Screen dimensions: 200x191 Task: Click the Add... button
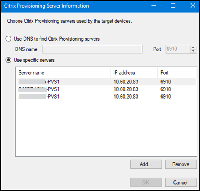[x=146, y=164]
